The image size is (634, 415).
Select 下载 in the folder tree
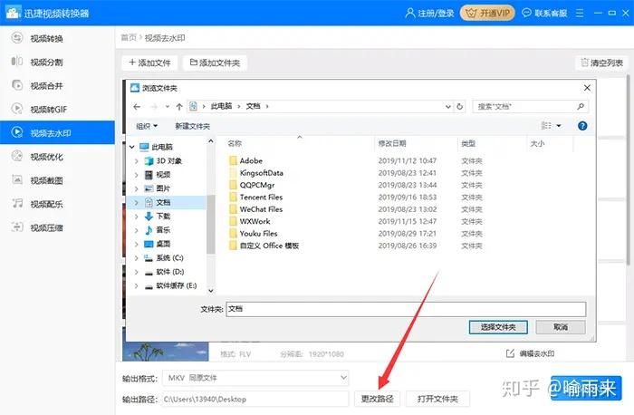point(163,216)
